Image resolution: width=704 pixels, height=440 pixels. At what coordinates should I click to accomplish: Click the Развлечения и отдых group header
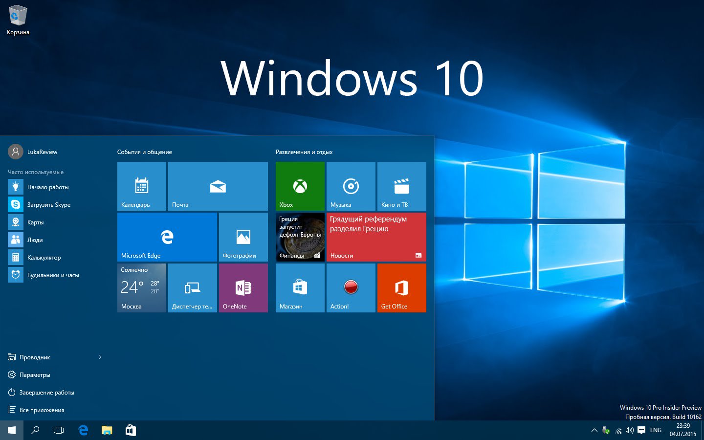coord(304,152)
